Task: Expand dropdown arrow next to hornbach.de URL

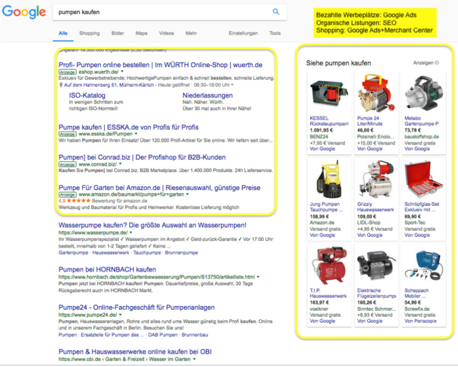Action: (x=258, y=277)
